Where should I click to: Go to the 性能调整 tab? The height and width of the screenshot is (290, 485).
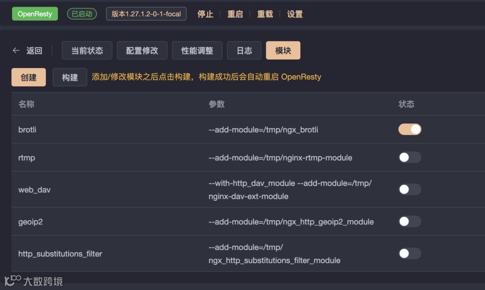click(x=197, y=50)
